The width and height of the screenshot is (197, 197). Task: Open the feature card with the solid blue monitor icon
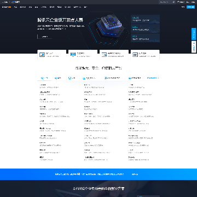(83, 55)
